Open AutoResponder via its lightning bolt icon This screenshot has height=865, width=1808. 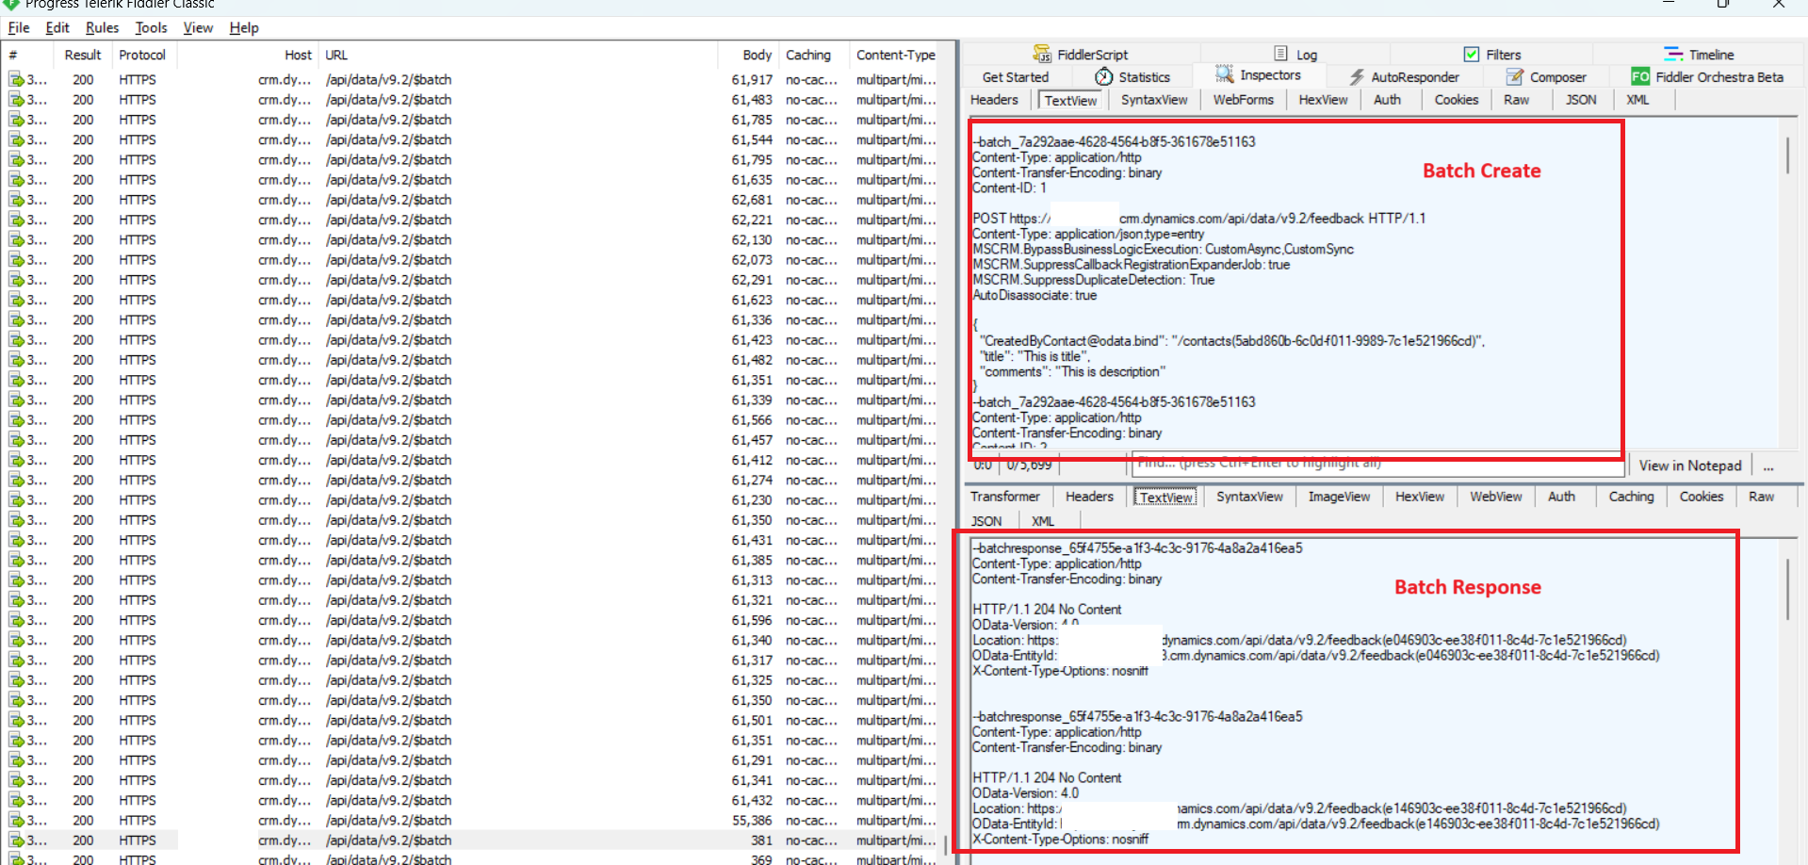tap(1356, 76)
